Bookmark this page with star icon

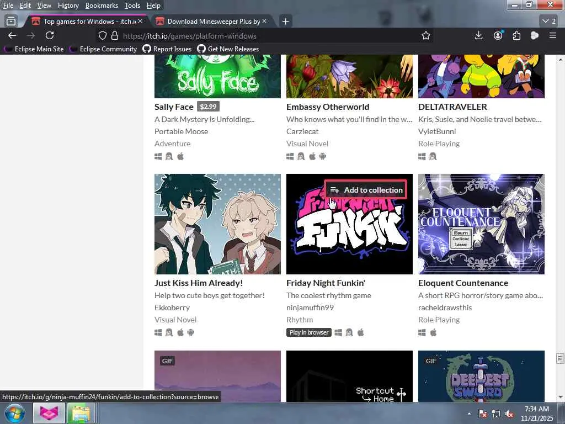[x=426, y=35]
